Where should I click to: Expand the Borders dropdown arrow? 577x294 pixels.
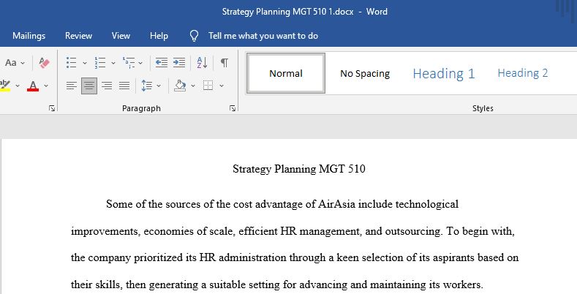222,86
